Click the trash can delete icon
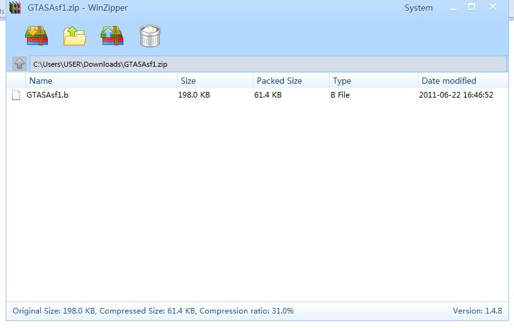 point(150,36)
